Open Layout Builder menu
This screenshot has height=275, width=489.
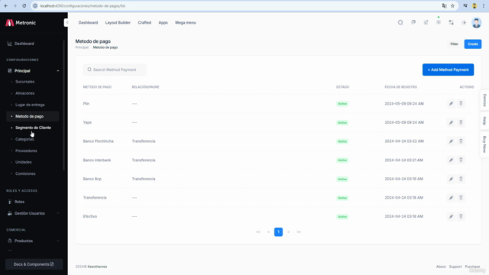(x=118, y=22)
